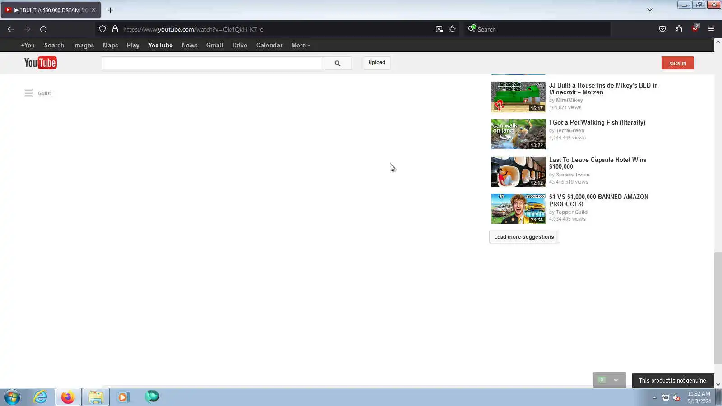Expand the More dropdown in the Google bar
Image resolution: width=722 pixels, height=406 pixels.
[301, 45]
